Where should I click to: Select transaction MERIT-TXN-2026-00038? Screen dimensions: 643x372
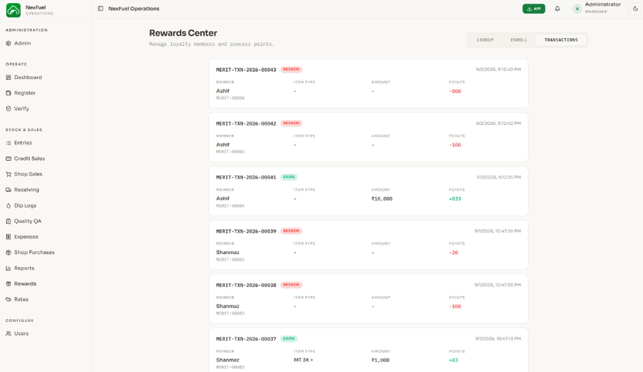pos(368,299)
